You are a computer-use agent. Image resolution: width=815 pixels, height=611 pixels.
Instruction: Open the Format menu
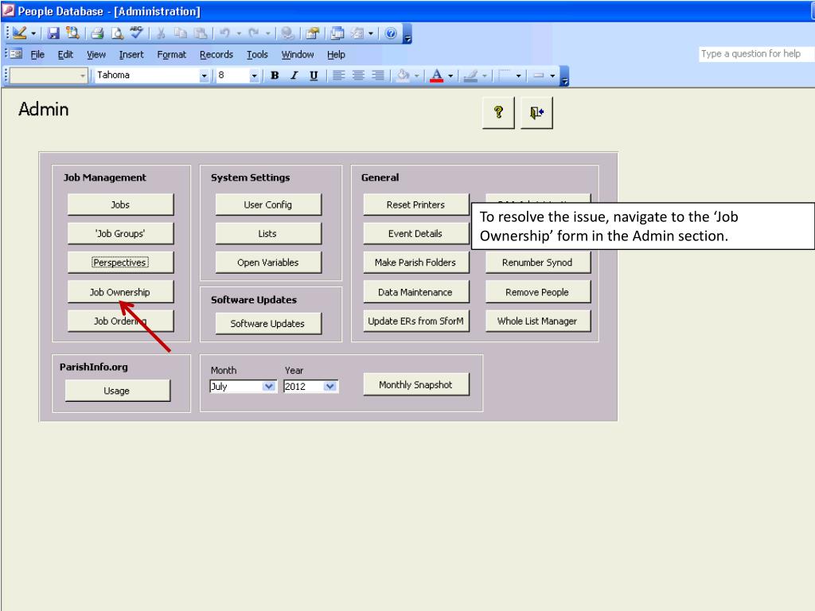click(172, 54)
